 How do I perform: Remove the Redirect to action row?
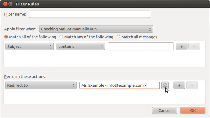192,85
